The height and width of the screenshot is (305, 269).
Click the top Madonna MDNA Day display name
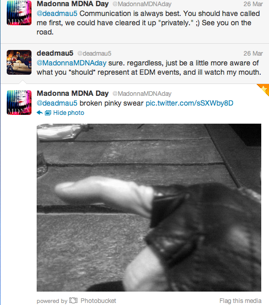coord(73,4)
